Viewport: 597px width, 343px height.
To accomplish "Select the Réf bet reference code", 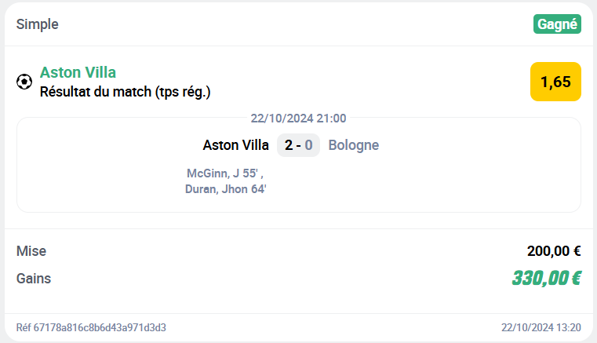I will point(91,327).
